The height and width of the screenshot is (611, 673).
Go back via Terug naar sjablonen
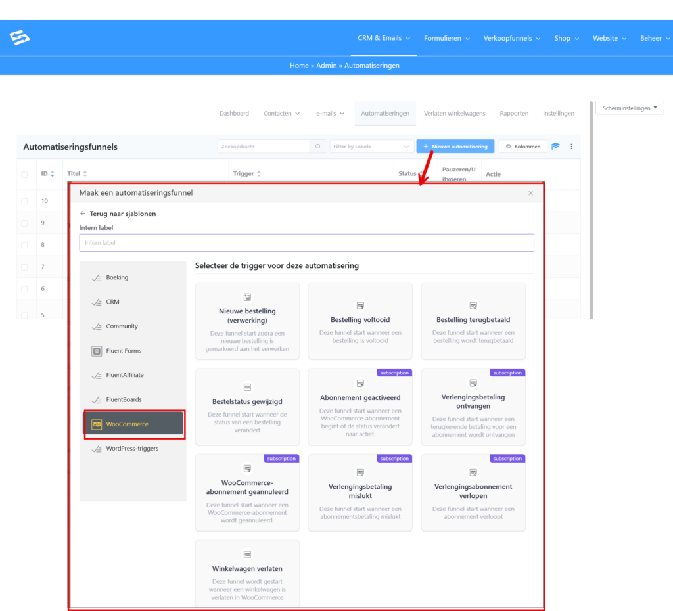(x=118, y=214)
